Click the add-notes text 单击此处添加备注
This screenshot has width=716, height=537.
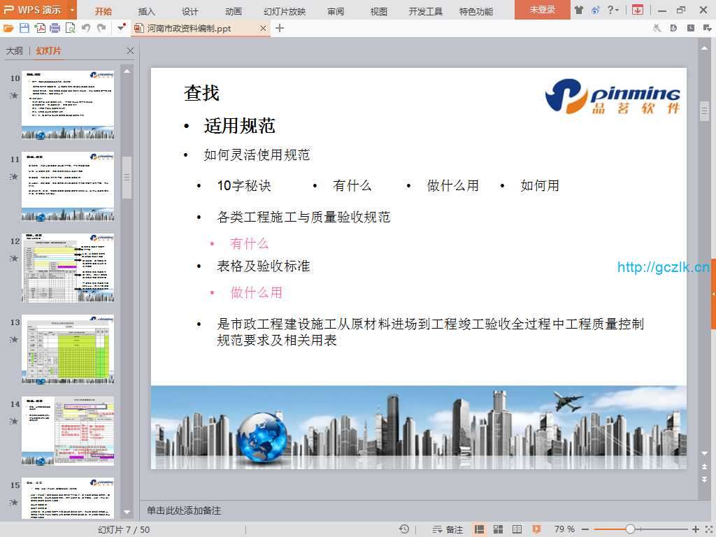point(184,510)
